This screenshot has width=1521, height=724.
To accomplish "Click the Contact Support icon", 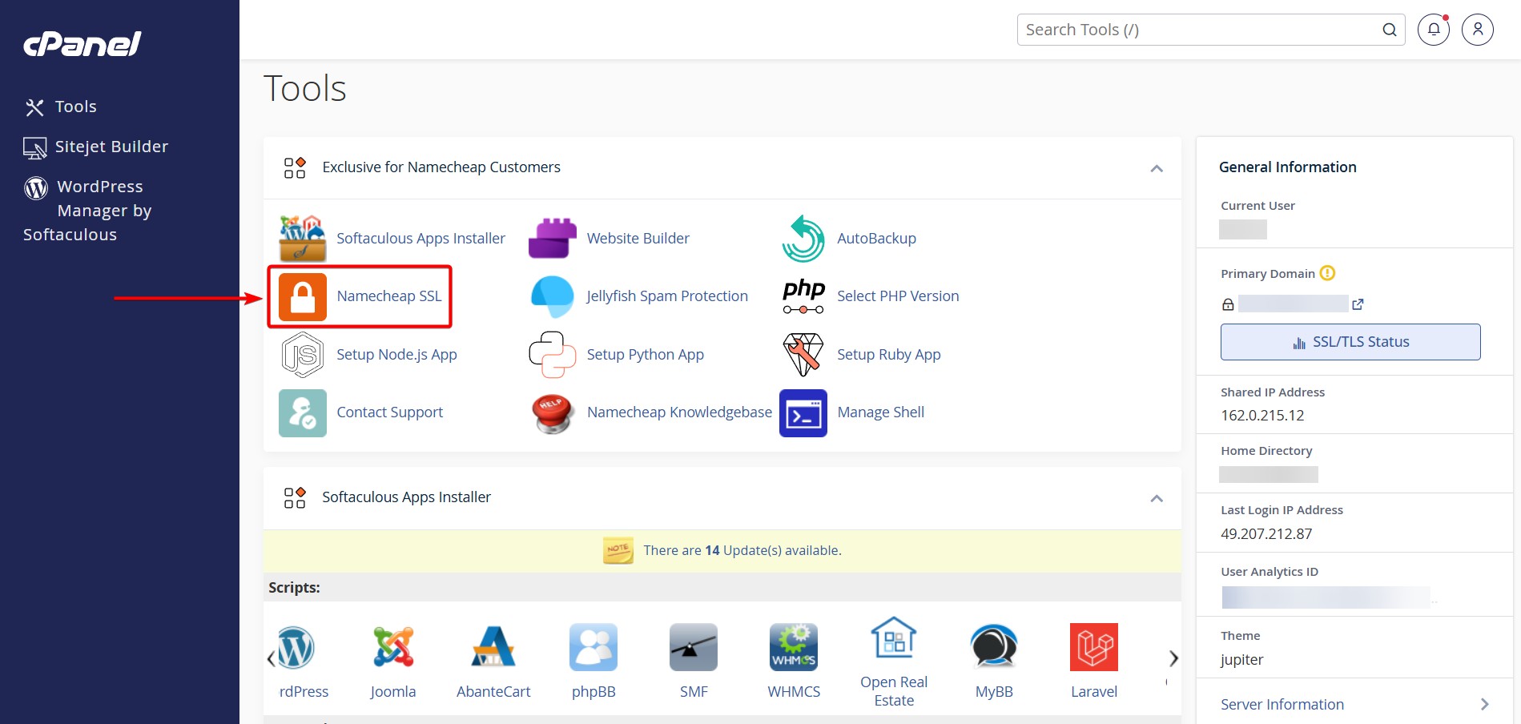I will pos(303,413).
